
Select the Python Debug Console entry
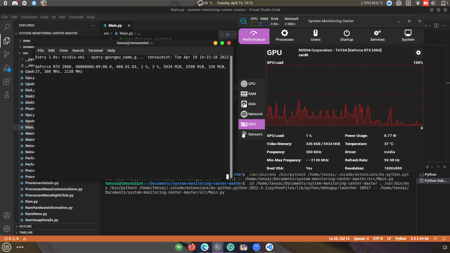[435, 180]
